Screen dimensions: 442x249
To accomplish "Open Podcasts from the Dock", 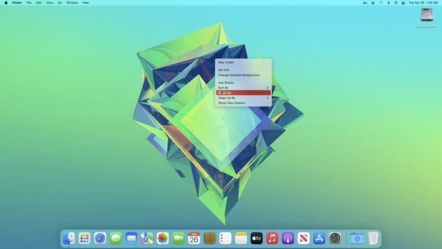I will (288, 238).
